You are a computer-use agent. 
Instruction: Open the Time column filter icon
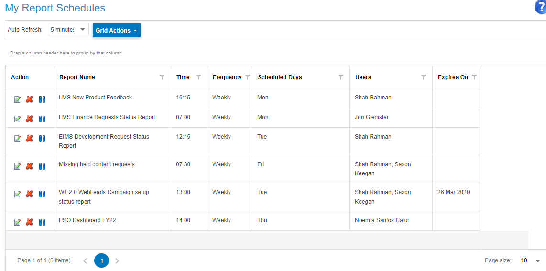(198, 77)
